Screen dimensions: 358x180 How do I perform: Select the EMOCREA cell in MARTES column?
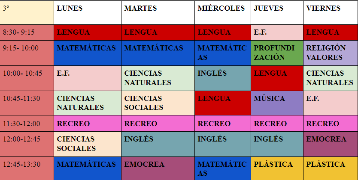point(158,168)
